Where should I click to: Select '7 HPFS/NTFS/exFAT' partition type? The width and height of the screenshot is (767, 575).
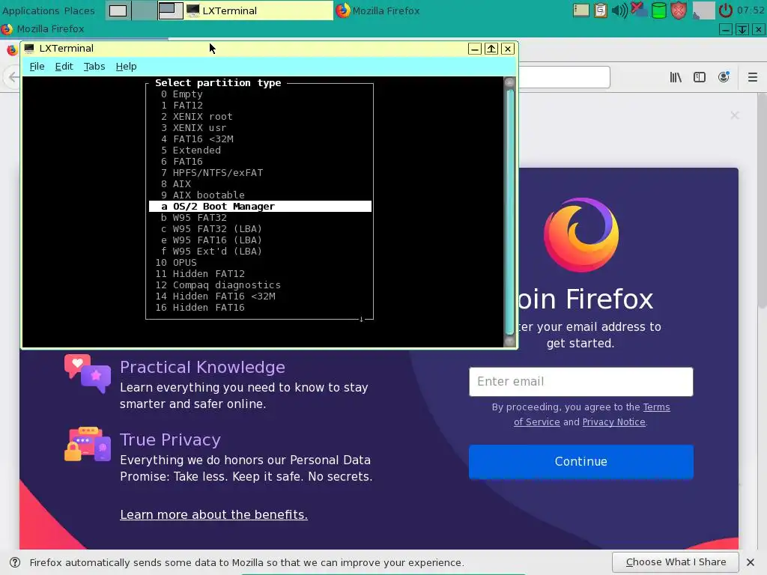click(x=260, y=173)
